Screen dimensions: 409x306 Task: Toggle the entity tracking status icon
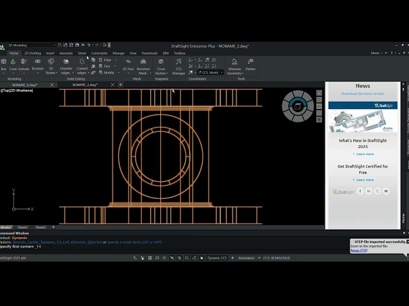coord(180,258)
